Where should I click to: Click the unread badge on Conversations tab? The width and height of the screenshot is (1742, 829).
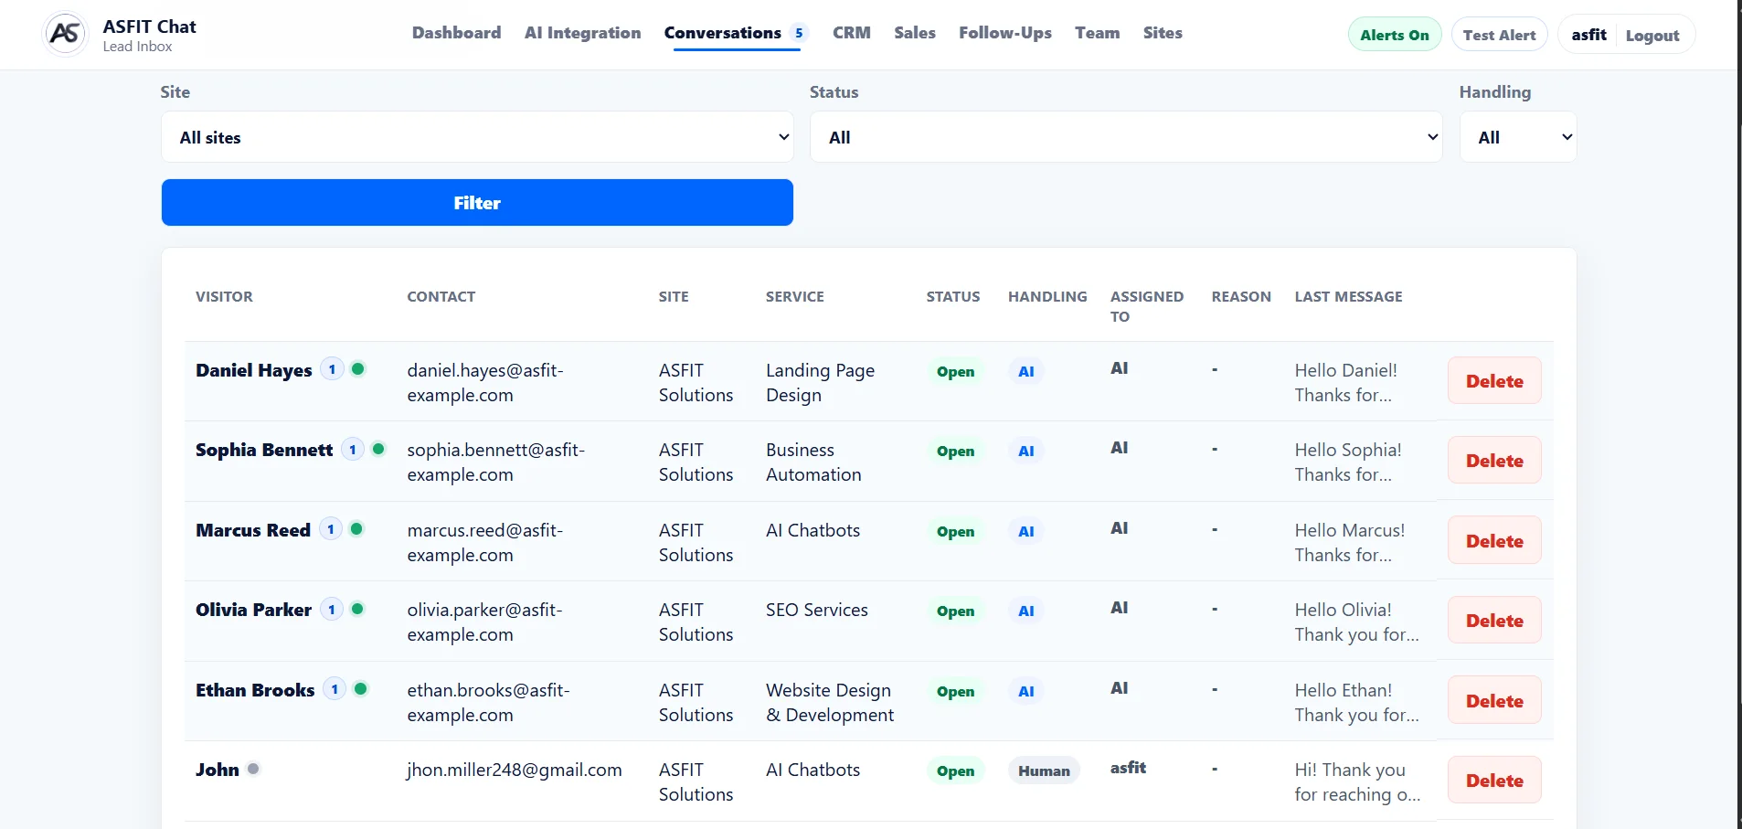click(x=799, y=33)
